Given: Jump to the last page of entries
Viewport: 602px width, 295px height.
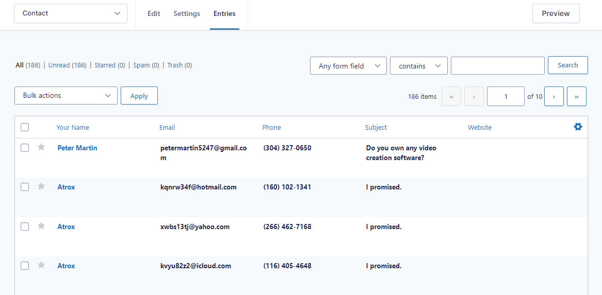Looking at the screenshot, I should pos(577,97).
